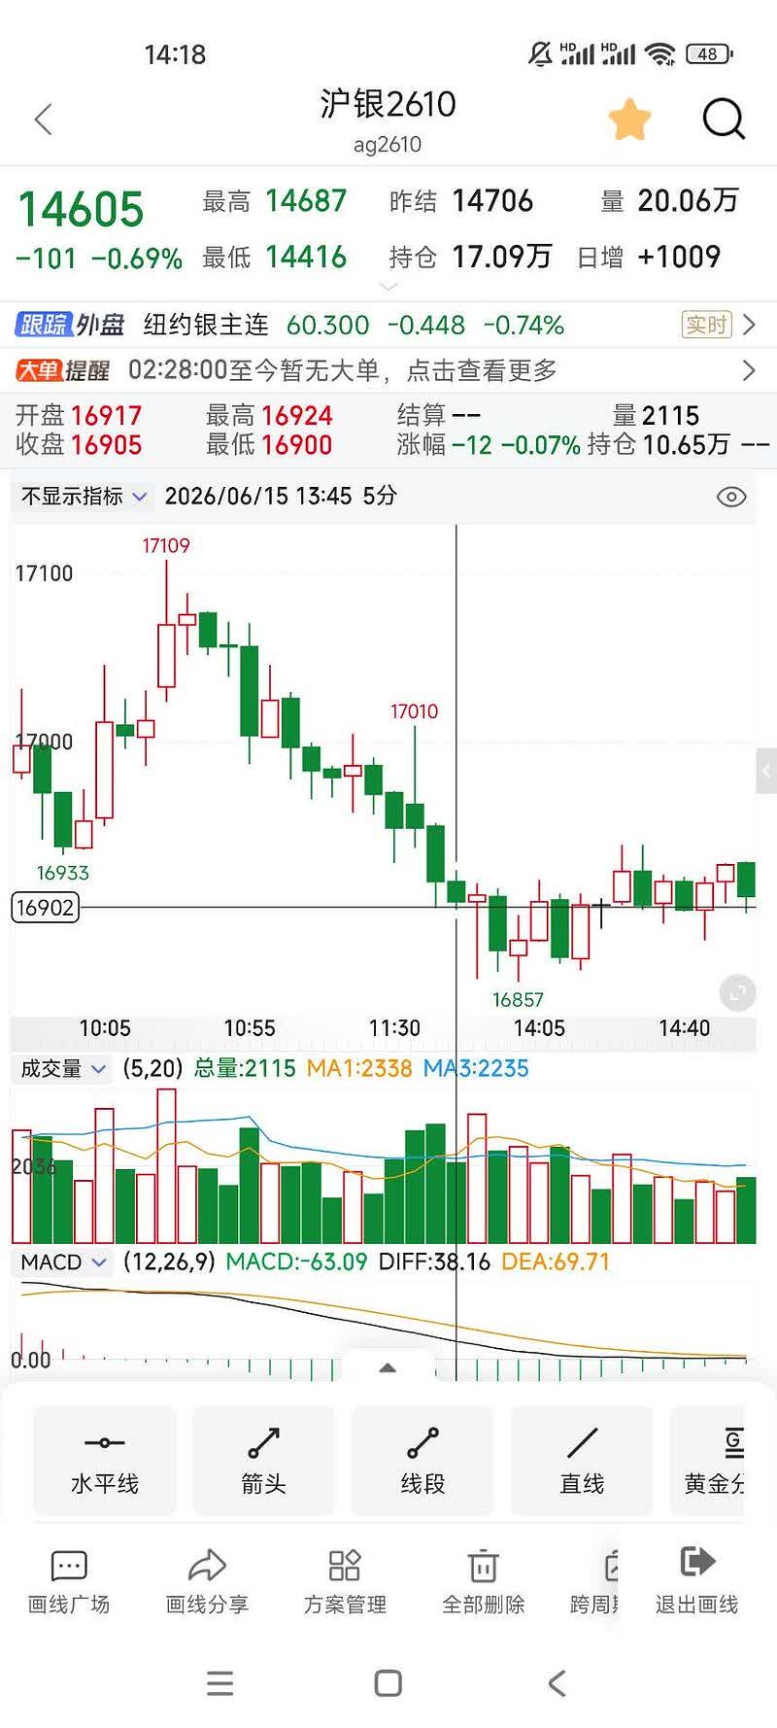Open 画线广场 drawing plaza

click(69, 1583)
